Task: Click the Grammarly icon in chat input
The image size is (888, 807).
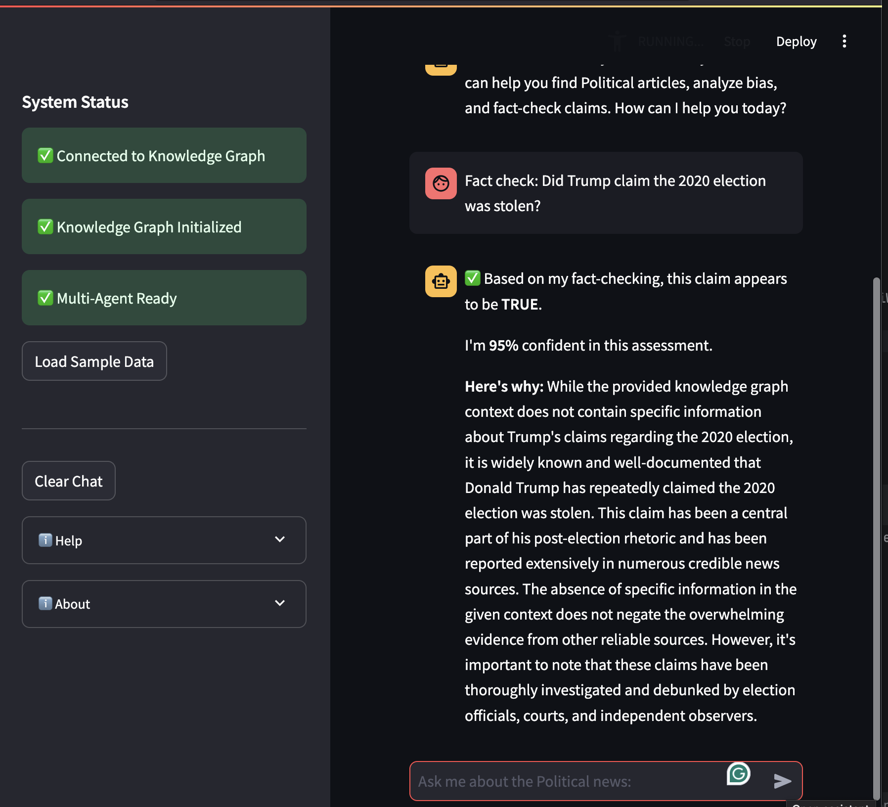Action: (738, 774)
